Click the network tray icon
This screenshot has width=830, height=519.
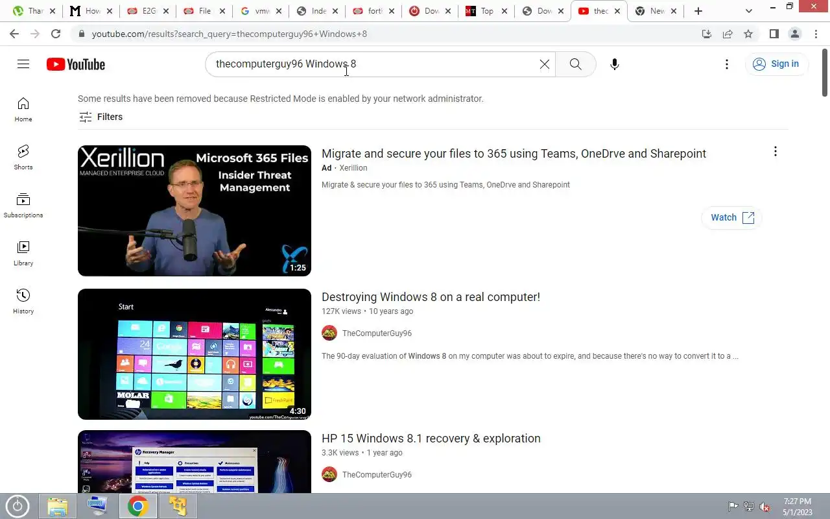pyautogui.click(x=749, y=507)
